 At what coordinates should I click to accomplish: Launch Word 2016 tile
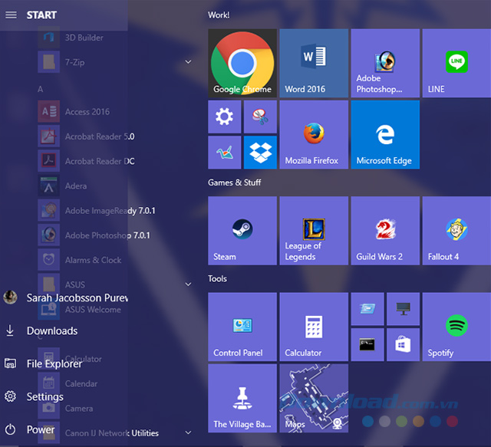pos(314,63)
